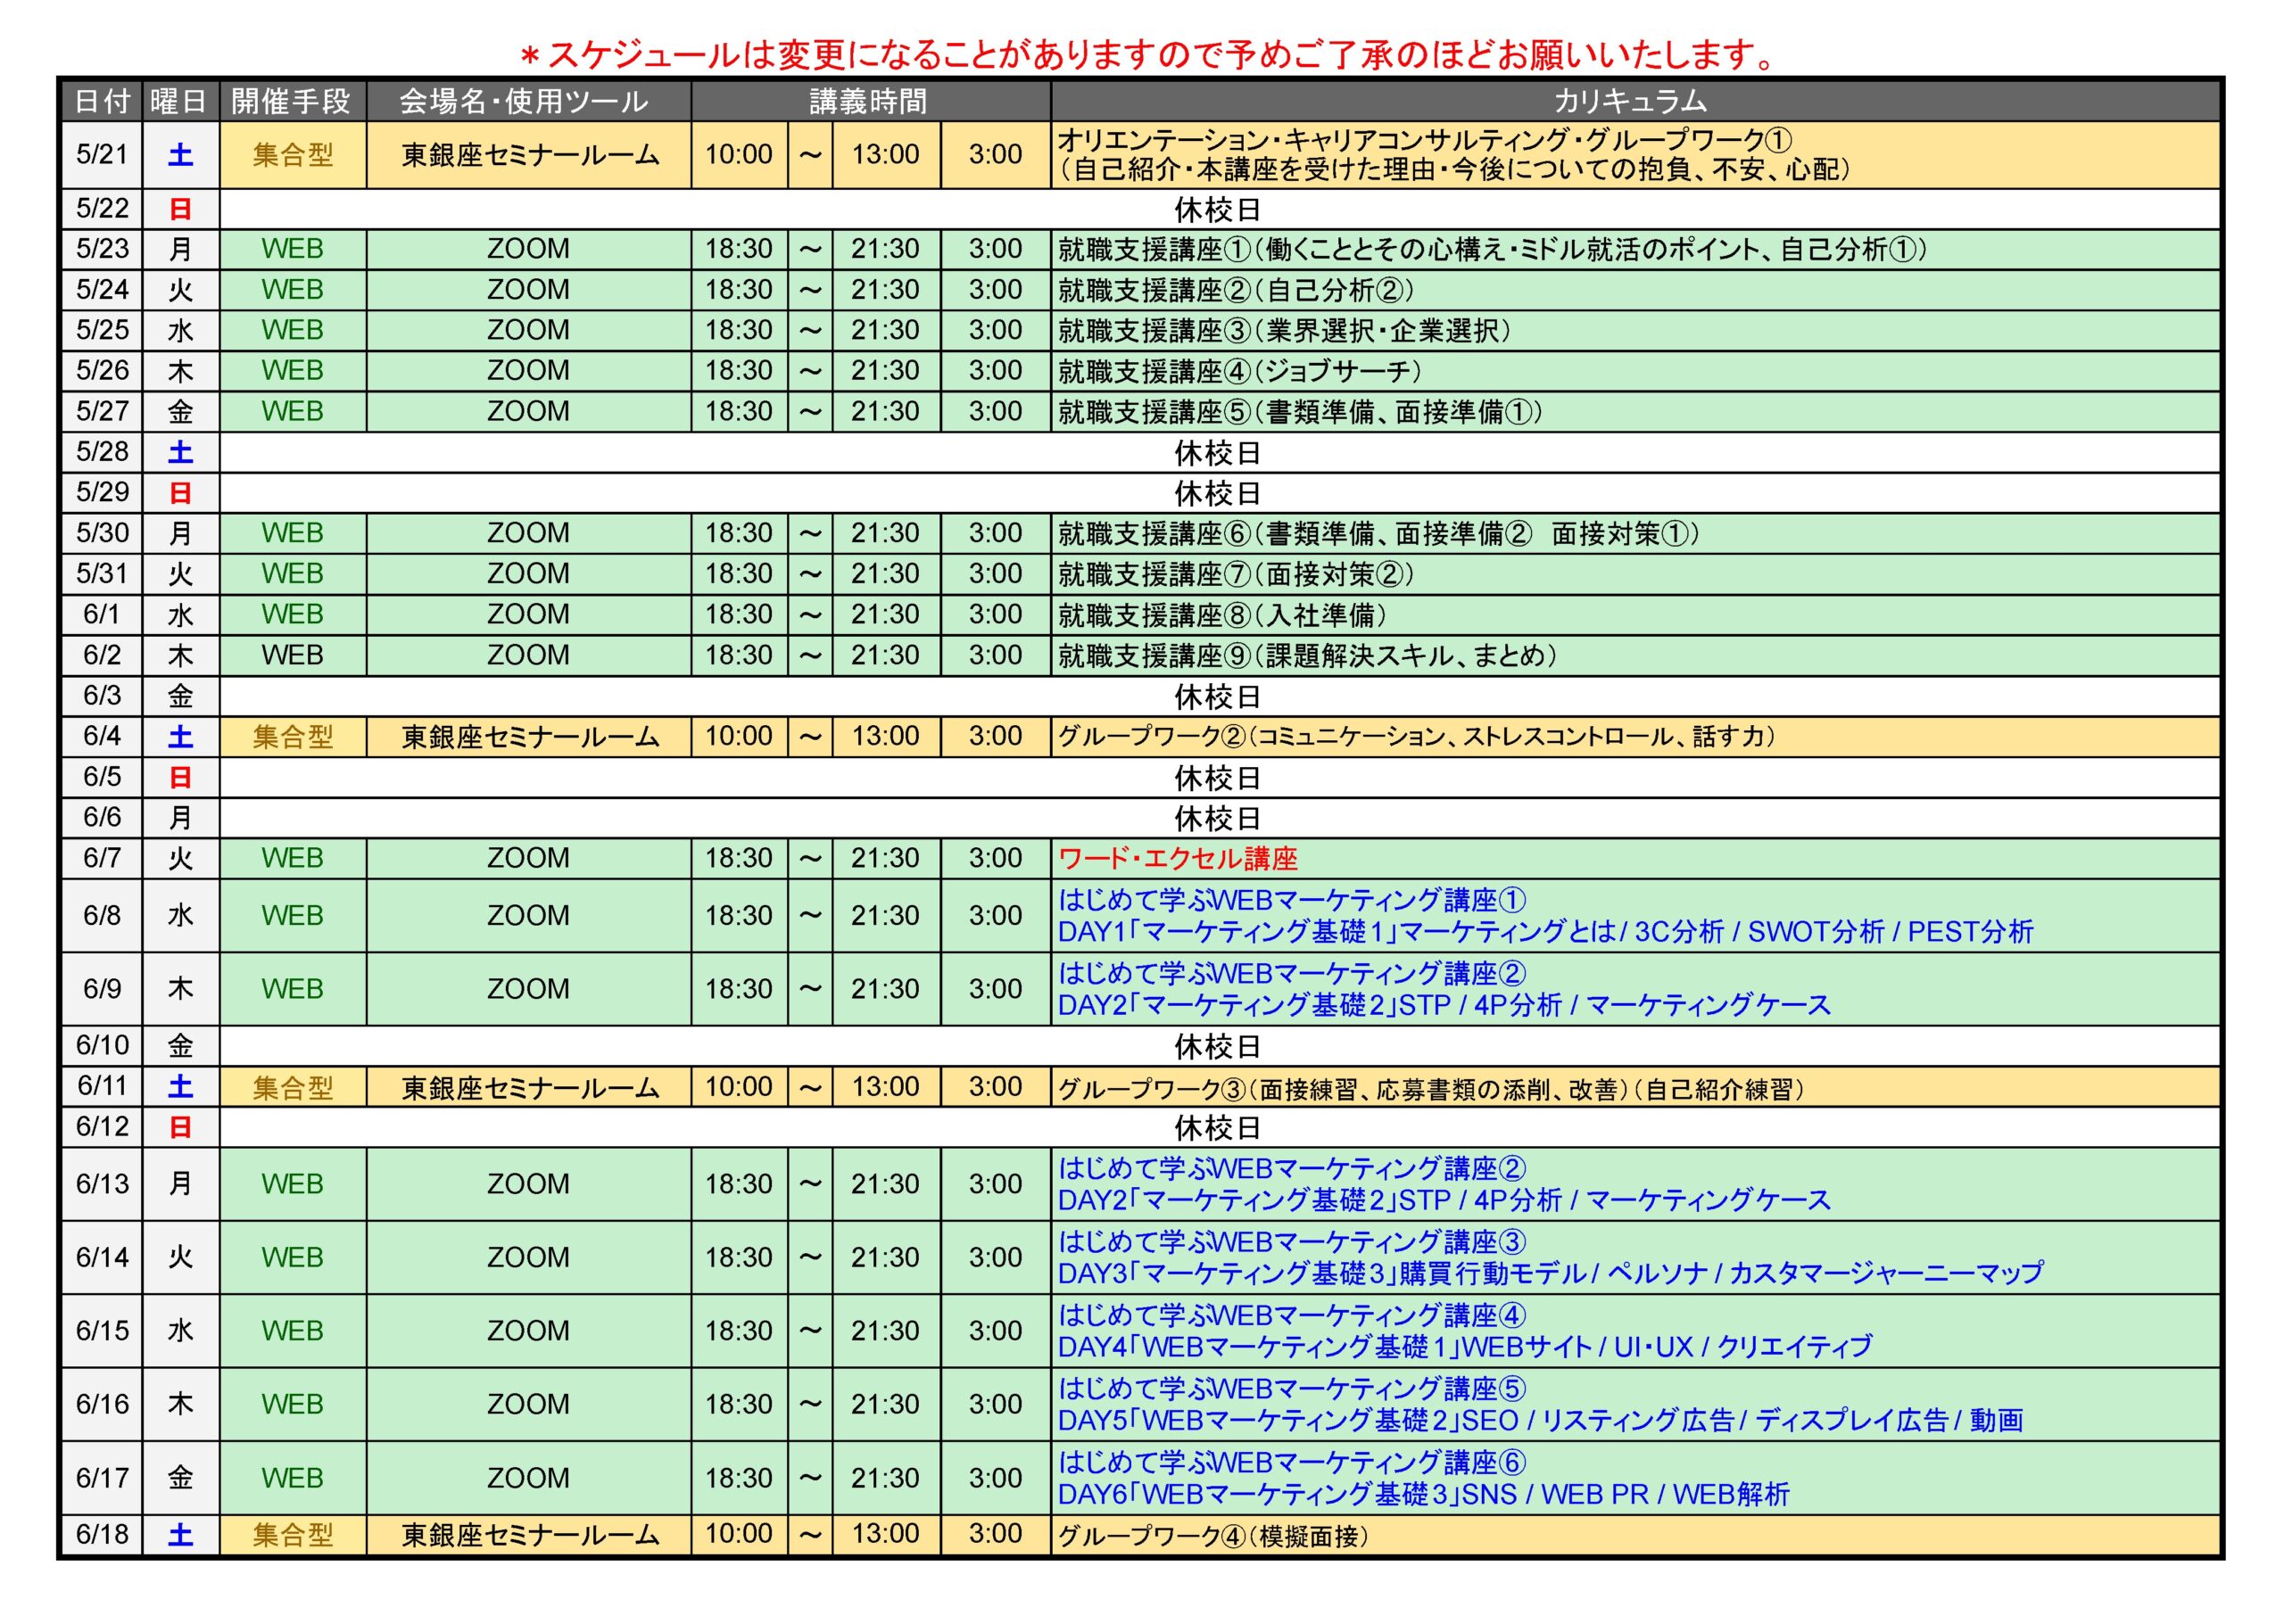The width and height of the screenshot is (2284, 1624).
Task: Click the オリエンテーション curriculum cell
Action: click(x=1634, y=155)
